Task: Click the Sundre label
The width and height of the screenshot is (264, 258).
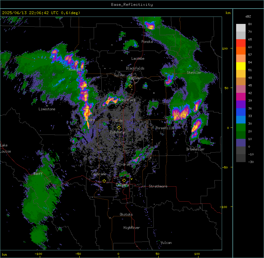Action: coord(89,120)
